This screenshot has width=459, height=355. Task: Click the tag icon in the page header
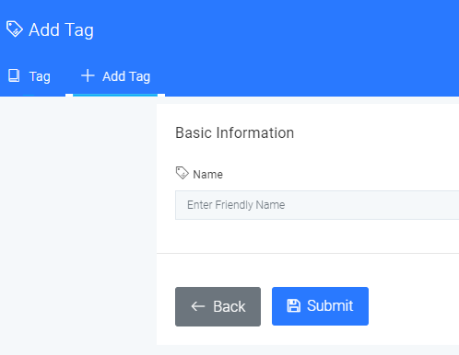pyautogui.click(x=15, y=29)
